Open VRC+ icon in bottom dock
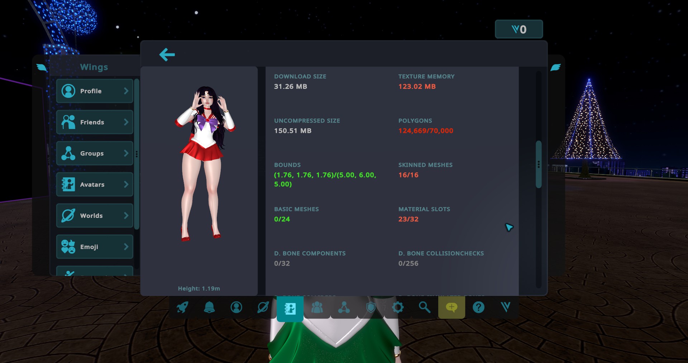The height and width of the screenshot is (363, 688). click(505, 307)
